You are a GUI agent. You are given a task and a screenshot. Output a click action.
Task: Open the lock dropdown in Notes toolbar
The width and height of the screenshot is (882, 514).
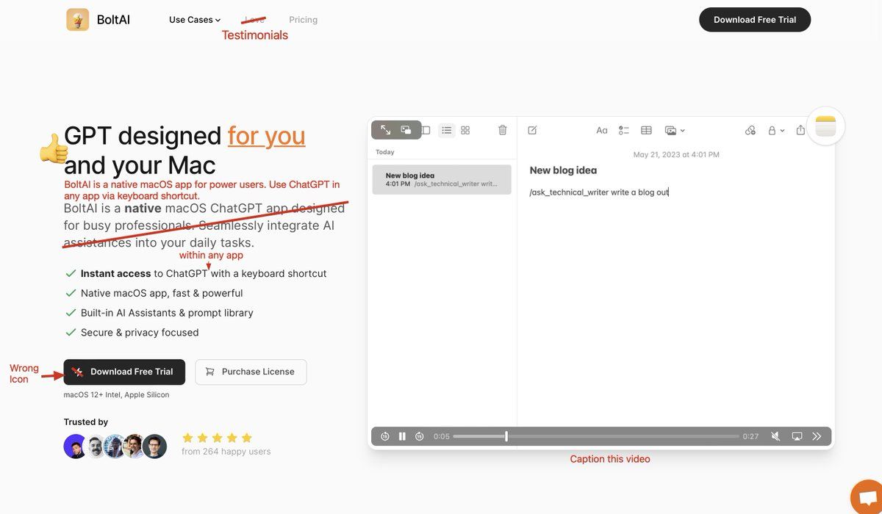coord(776,130)
